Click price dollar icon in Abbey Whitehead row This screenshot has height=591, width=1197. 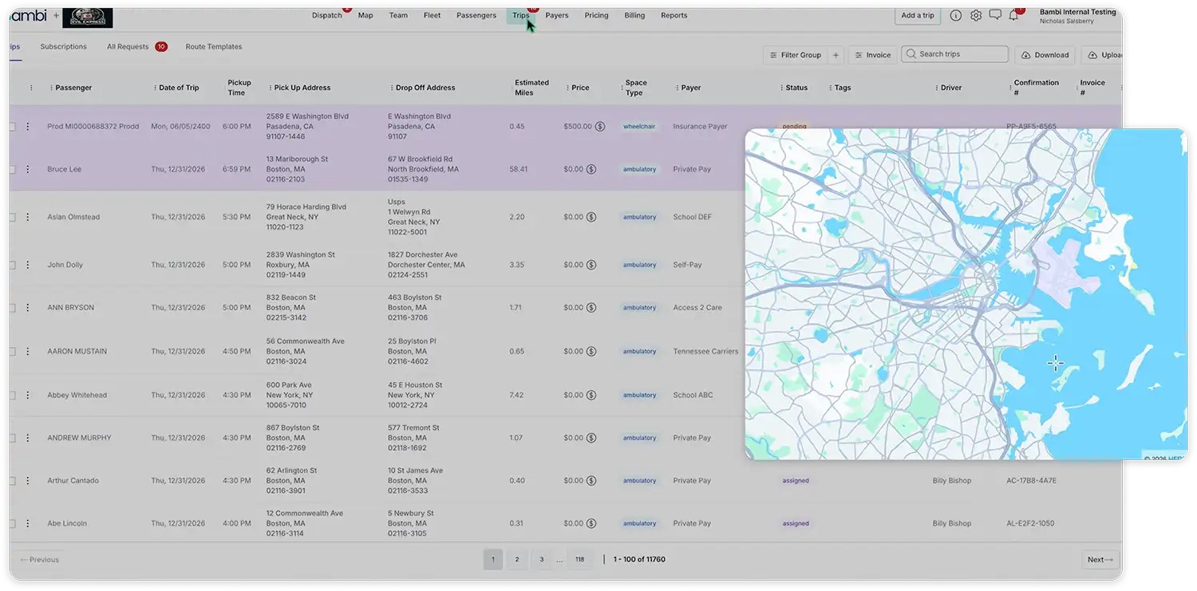click(x=591, y=395)
